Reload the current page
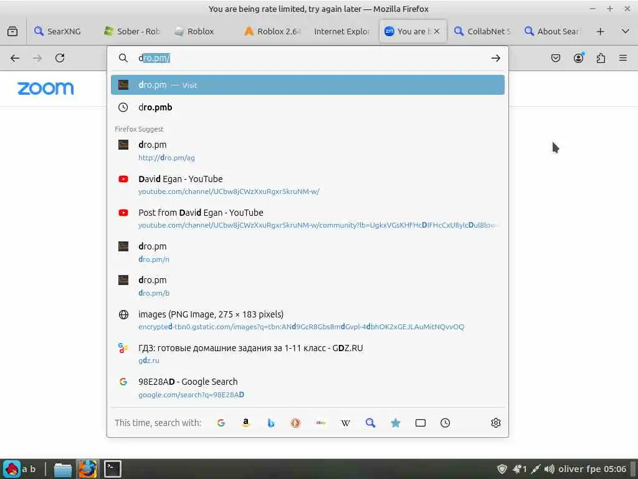Screen dimensions: 638x479 [x=60, y=58]
